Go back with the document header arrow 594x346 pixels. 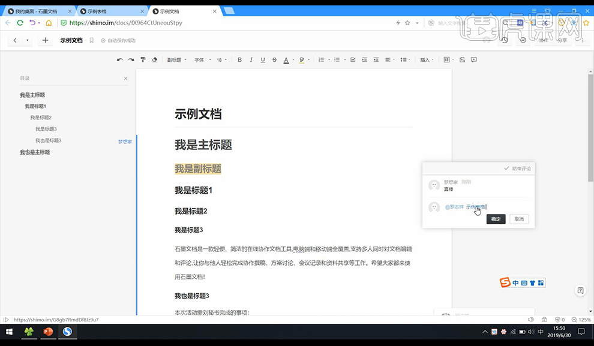pos(15,40)
